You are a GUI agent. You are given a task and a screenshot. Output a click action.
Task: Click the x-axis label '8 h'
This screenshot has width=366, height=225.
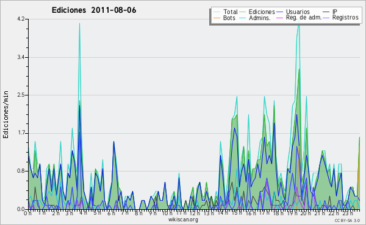coord(138,213)
